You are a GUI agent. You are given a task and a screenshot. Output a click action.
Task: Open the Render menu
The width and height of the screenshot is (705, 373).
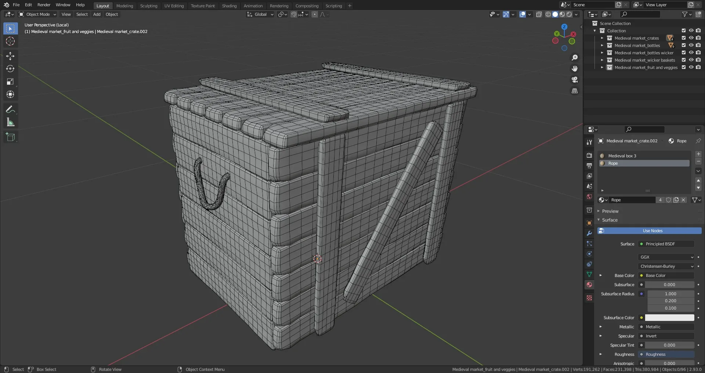pos(44,5)
